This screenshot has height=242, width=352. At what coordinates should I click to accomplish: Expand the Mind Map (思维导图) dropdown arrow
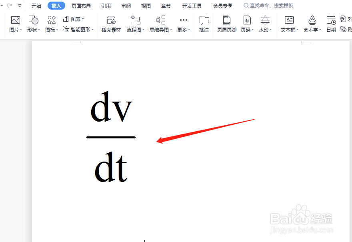pyautogui.click(x=171, y=30)
